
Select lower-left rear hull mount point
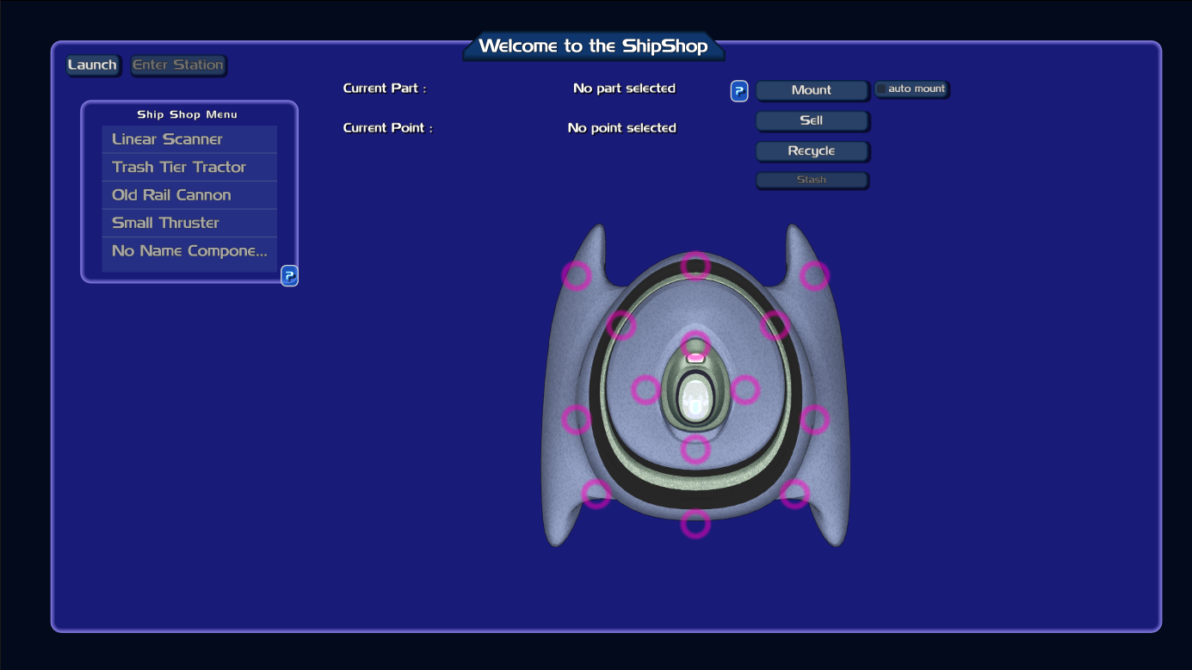[x=596, y=494]
